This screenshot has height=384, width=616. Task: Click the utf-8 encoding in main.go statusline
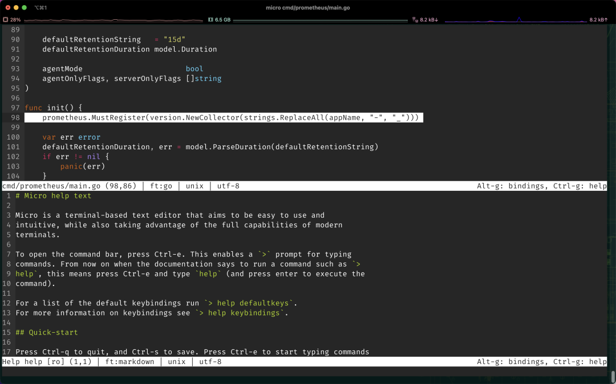tap(228, 186)
